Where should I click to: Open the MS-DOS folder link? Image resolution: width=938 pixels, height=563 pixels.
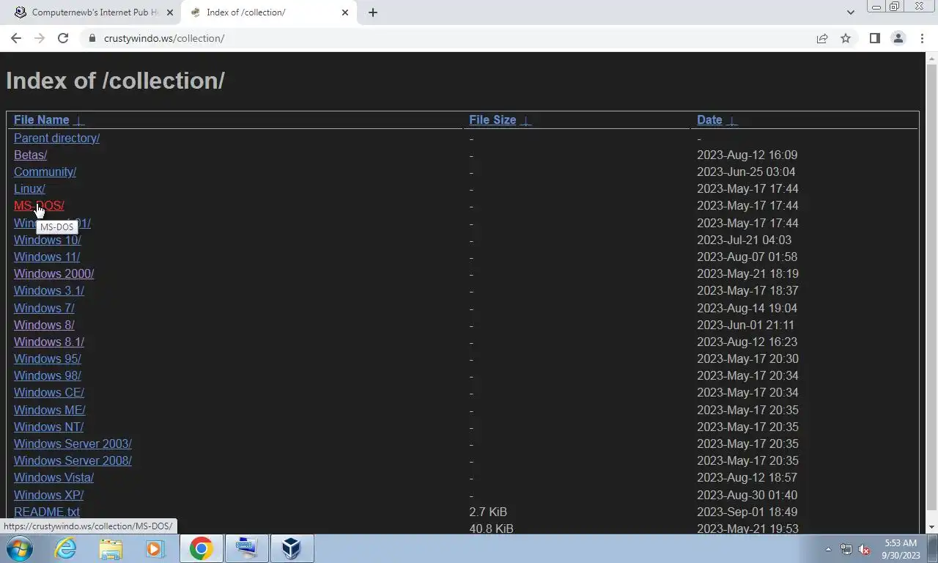[39, 205]
